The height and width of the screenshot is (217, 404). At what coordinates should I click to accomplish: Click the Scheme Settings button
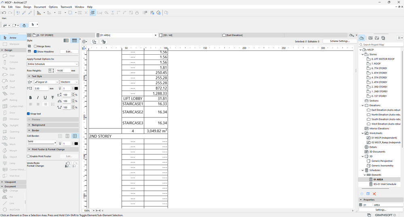pyautogui.click(x=340, y=41)
